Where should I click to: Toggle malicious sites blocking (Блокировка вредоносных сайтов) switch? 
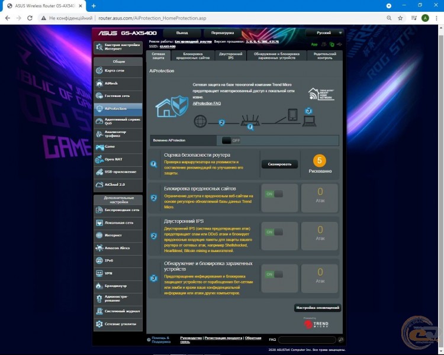point(274,194)
